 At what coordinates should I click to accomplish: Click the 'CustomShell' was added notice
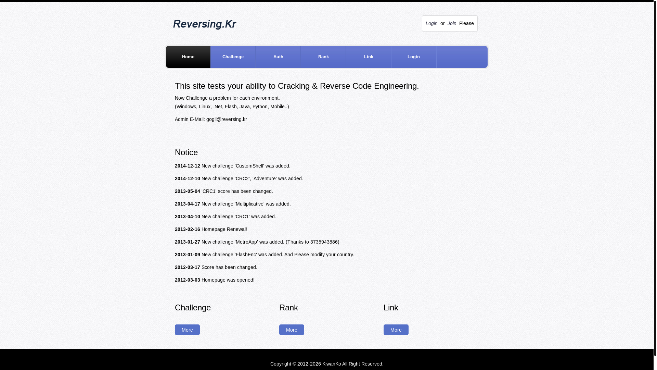click(x=233, y=166)
